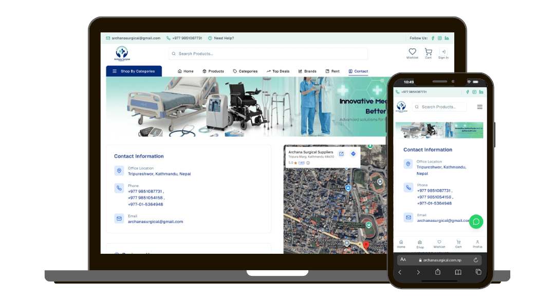This screenshot has width=555, height=300.
Task: Open the Shop By Categories menu
Action: [x=134, y=71]
